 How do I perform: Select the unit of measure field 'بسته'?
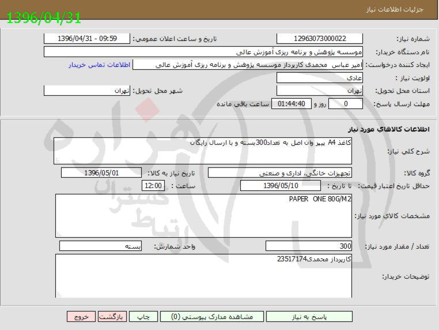[100, 246]
